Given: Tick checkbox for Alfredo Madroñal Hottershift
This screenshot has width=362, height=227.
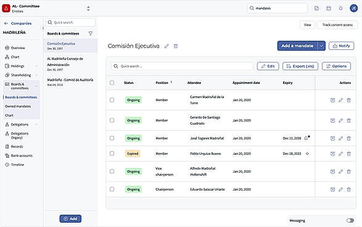Looking at the screenshot, I should (112, 171).
